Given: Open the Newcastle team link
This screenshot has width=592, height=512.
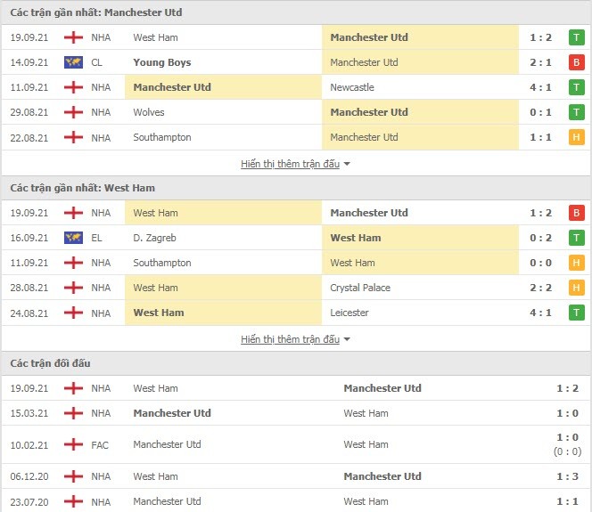Looking at the screenshot, I should 352,87.
